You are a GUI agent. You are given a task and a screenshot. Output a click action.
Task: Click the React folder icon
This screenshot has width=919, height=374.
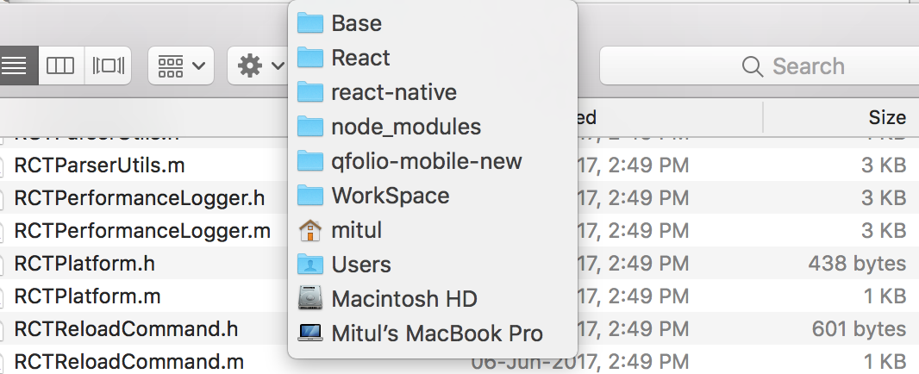pyautogui.click(x=310, y=58)
